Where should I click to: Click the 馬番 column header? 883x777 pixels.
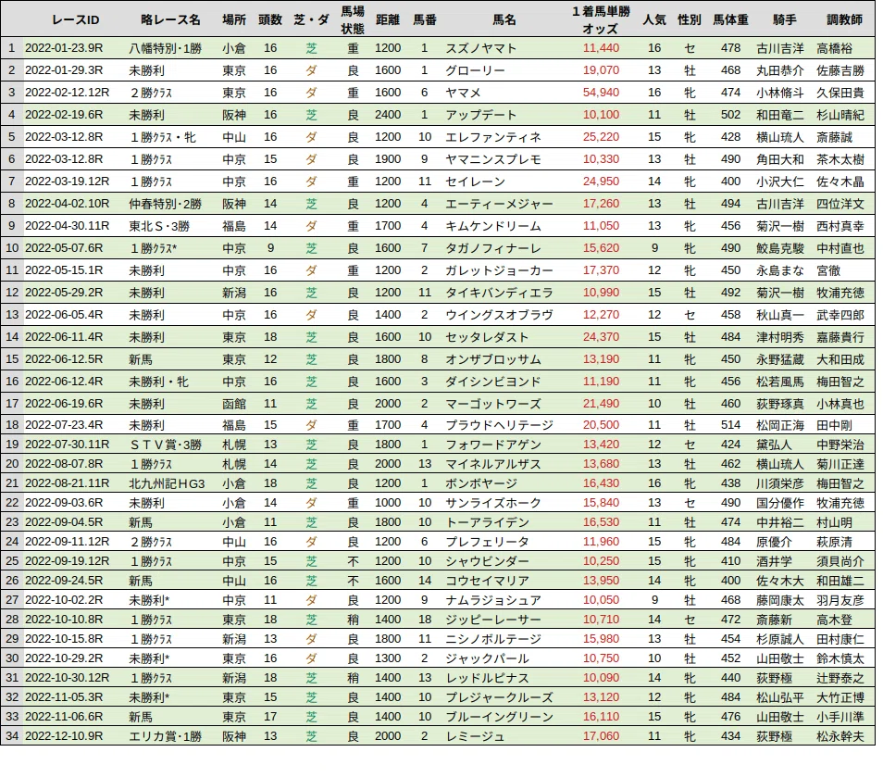tap(425, 19)
